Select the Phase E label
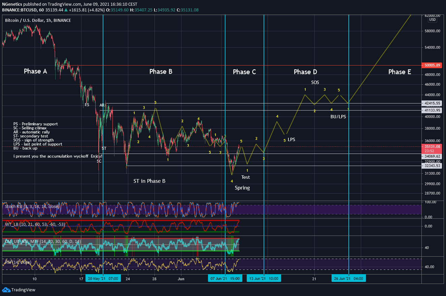 point(400,72)
